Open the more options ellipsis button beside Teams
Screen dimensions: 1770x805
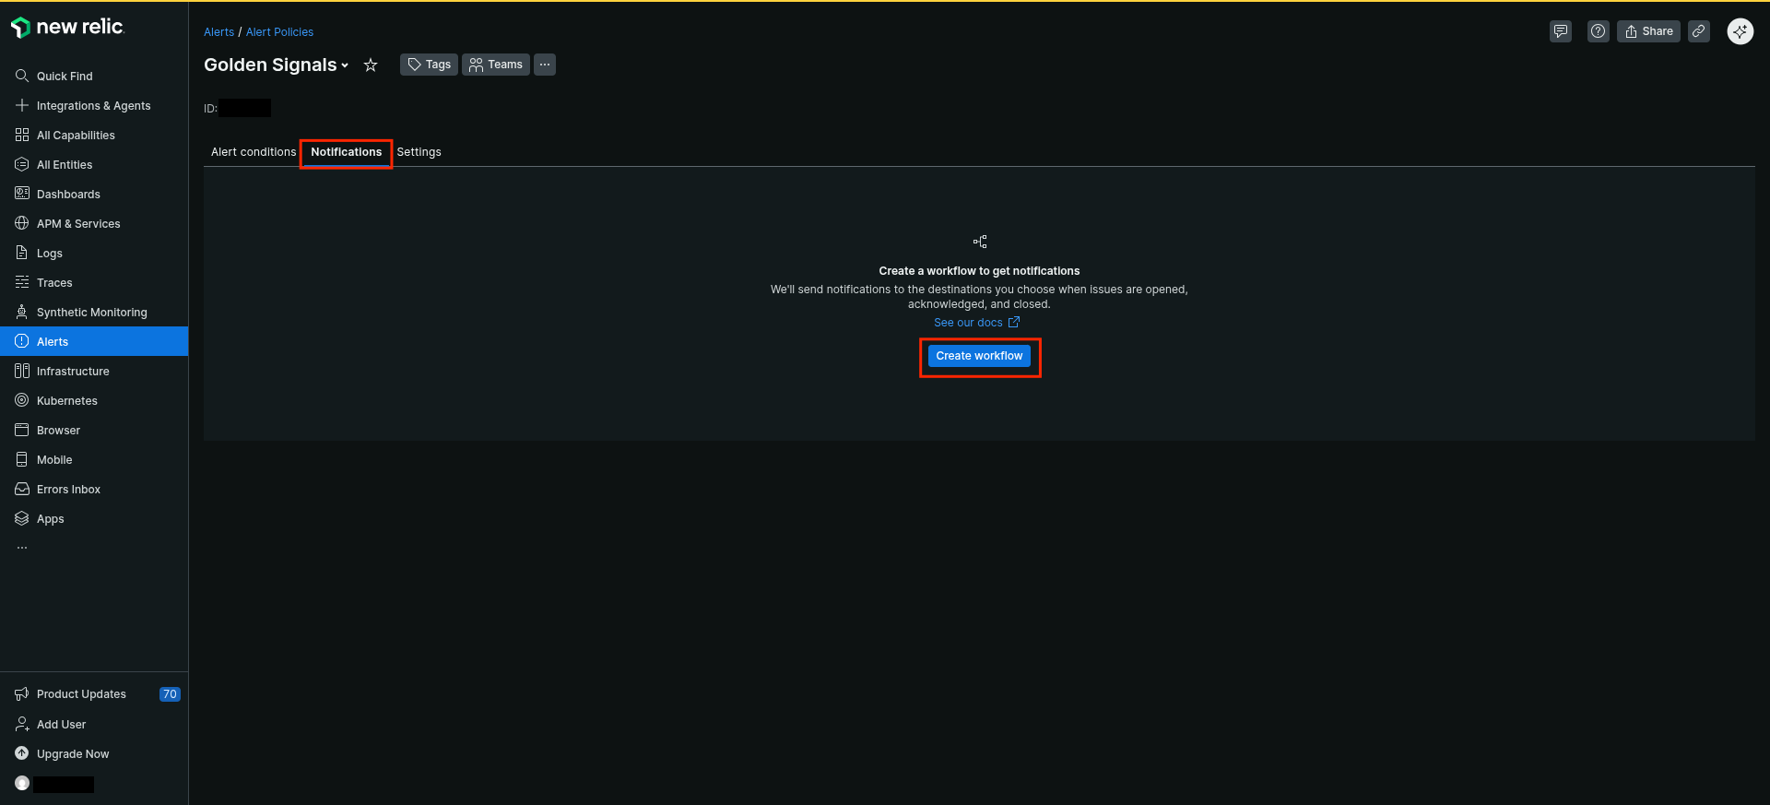[545, 65]
